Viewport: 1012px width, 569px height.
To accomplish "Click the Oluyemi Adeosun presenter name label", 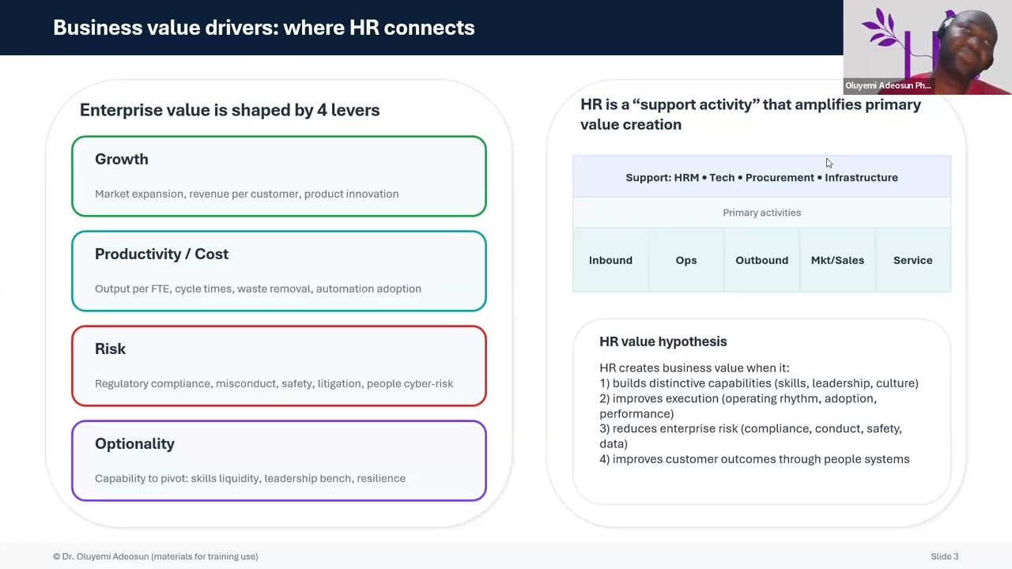I will (888, 85).
